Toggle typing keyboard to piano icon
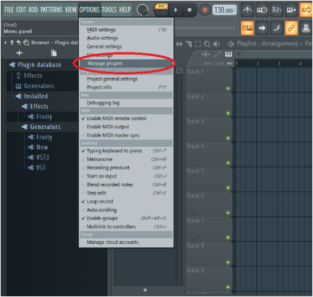The width and height of the screenshot is (313, 297). pyautogui.click(x=247, y=28)
